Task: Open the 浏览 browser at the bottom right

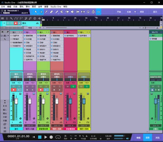Action: coord(157,138)
